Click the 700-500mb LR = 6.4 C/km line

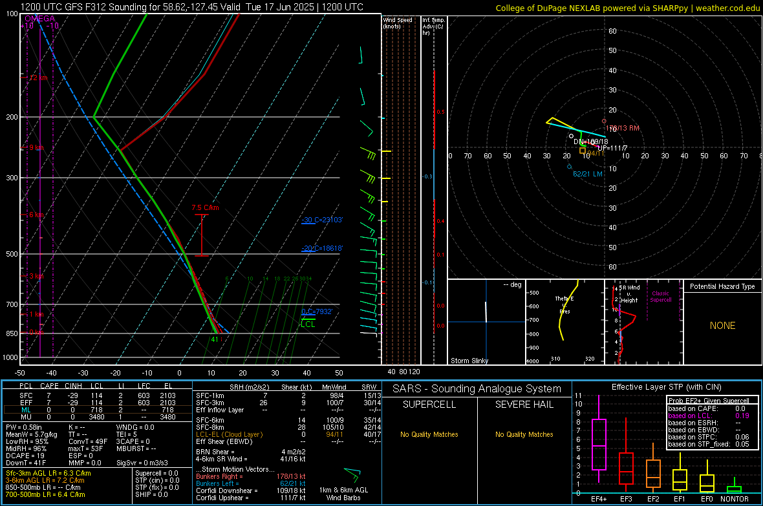point(45,494)
